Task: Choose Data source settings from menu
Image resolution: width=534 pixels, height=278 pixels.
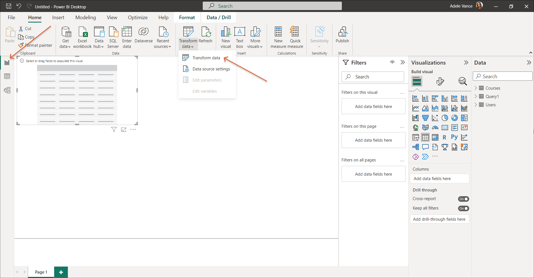Action: tap(211, 69)
